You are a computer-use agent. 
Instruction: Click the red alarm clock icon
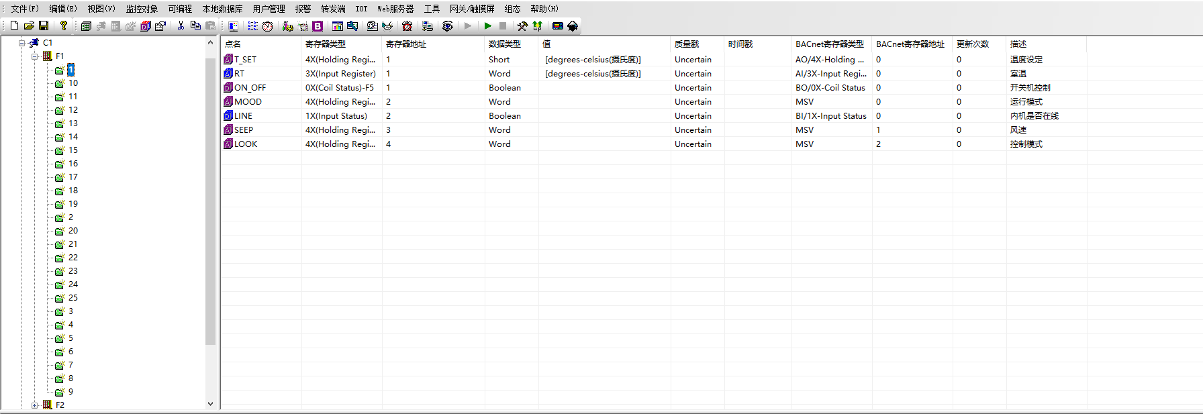(x=407, y=26)
